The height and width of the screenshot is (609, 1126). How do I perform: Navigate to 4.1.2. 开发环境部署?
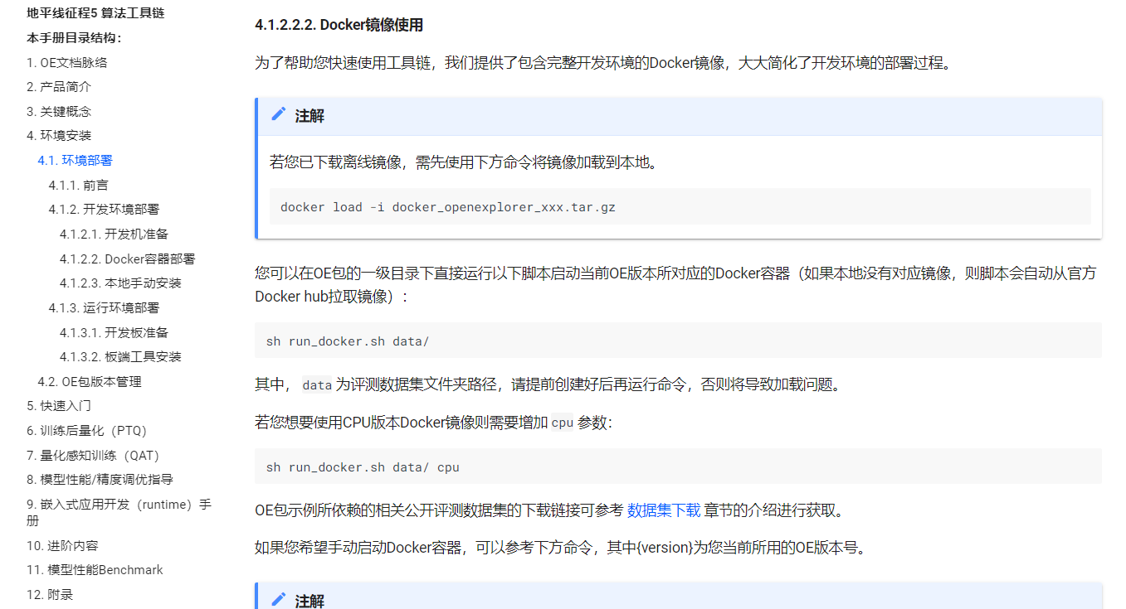coord(104,209)
